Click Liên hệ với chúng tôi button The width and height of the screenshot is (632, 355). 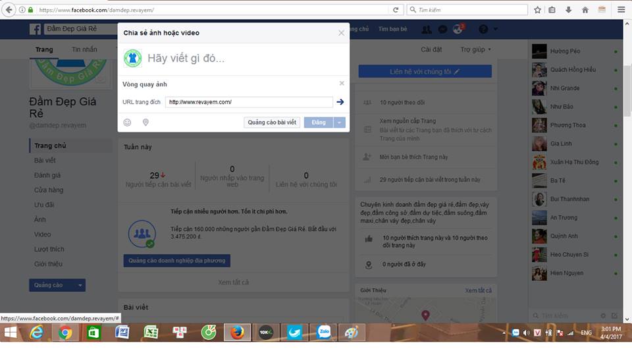[425, 71]
